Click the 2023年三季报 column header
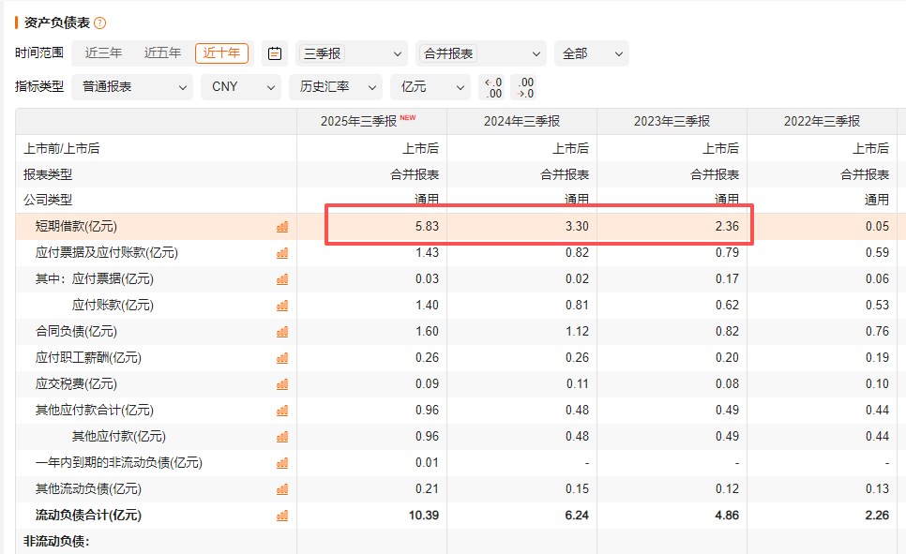 pos(672,121)
